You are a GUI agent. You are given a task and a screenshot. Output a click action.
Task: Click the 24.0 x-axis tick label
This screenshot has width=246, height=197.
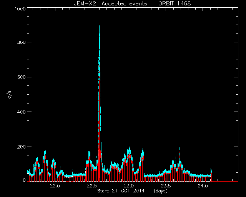[203, 186]
